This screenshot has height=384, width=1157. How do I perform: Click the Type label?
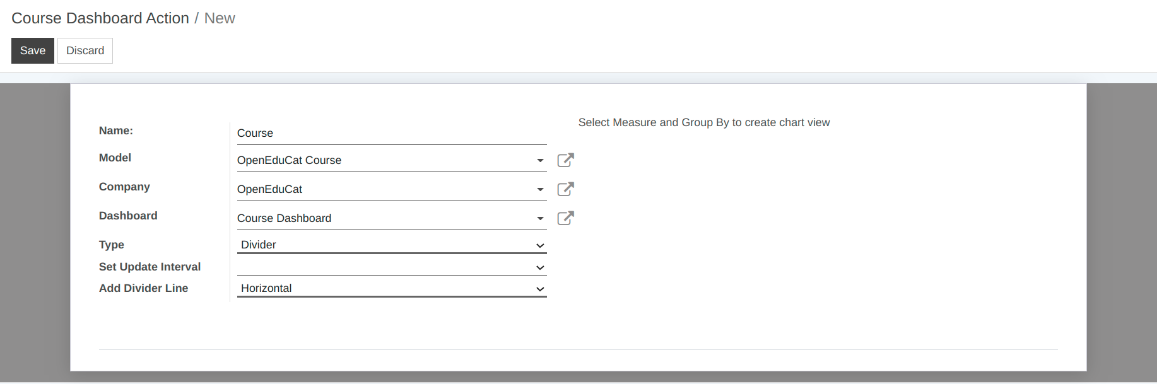[x=112, y=245]
